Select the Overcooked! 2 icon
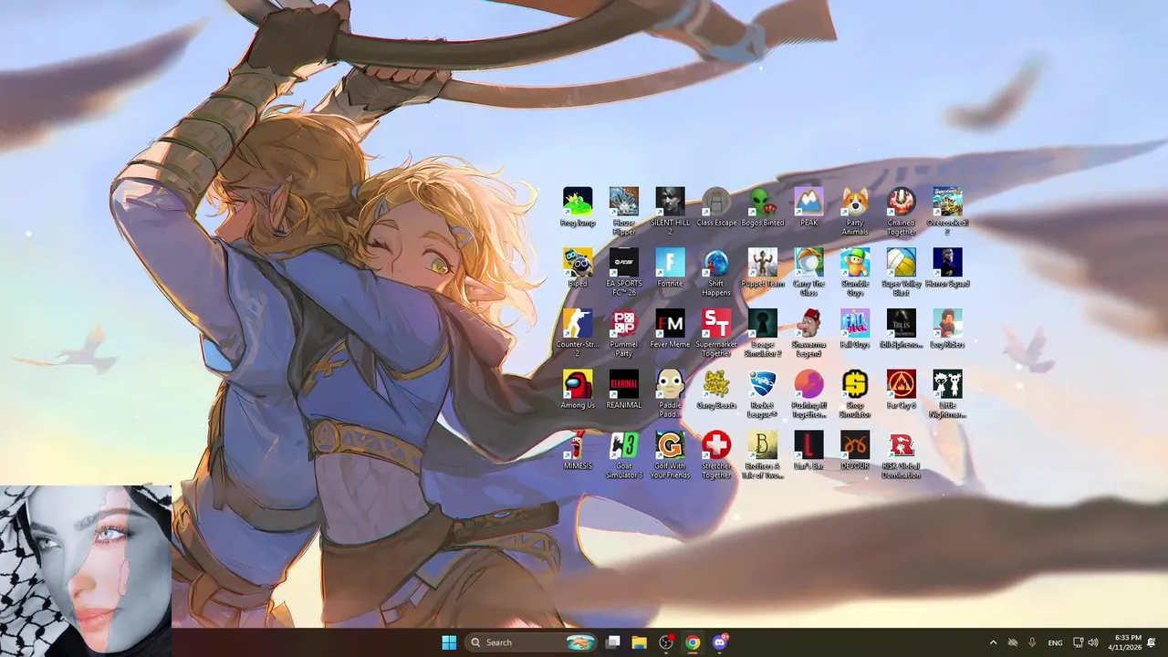1168x657 pixels. click(x=947, y=212)
